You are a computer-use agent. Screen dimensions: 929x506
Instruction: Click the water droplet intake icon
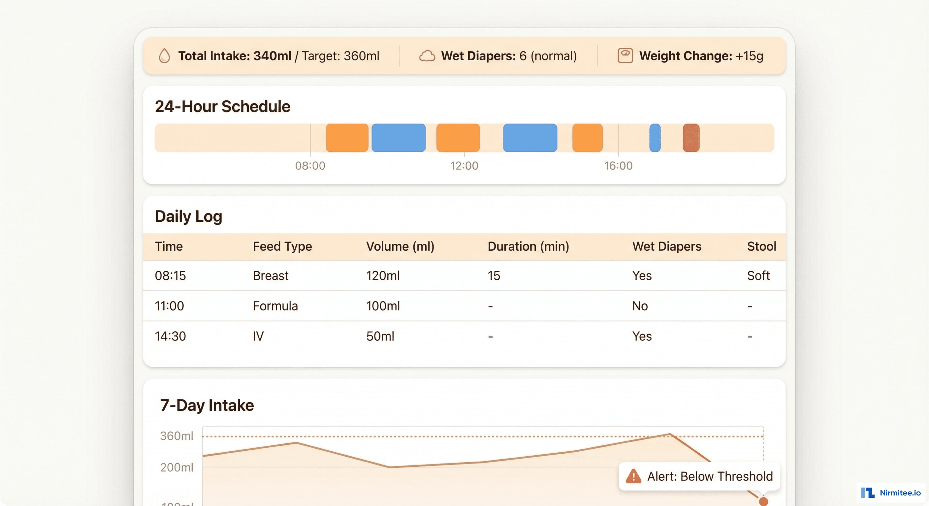[x=164, y=56]
